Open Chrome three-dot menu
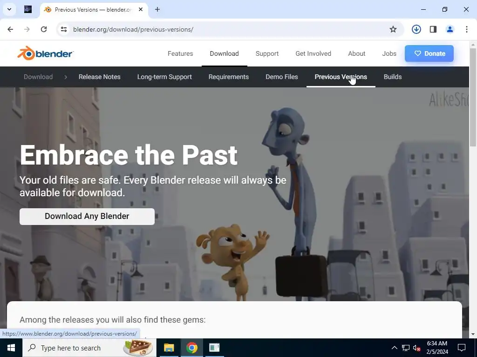The image size is (477, 357). (467, 29)
